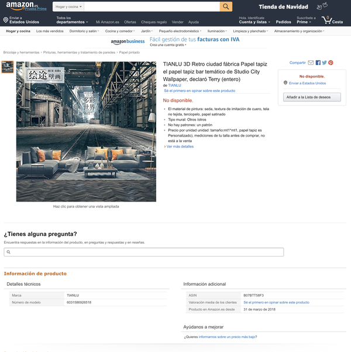The image size is (351, 352).
Task: Click Prueba Prime link
Action: tap(36, 9)
